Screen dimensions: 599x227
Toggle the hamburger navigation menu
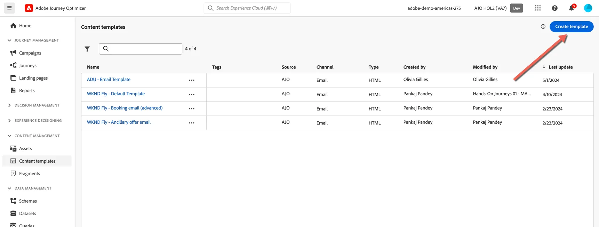point(9,8)
